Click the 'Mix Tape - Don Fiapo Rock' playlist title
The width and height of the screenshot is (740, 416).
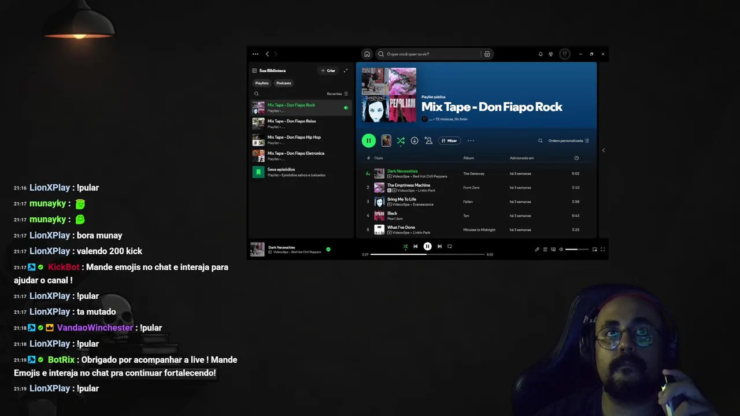point(492,107)
